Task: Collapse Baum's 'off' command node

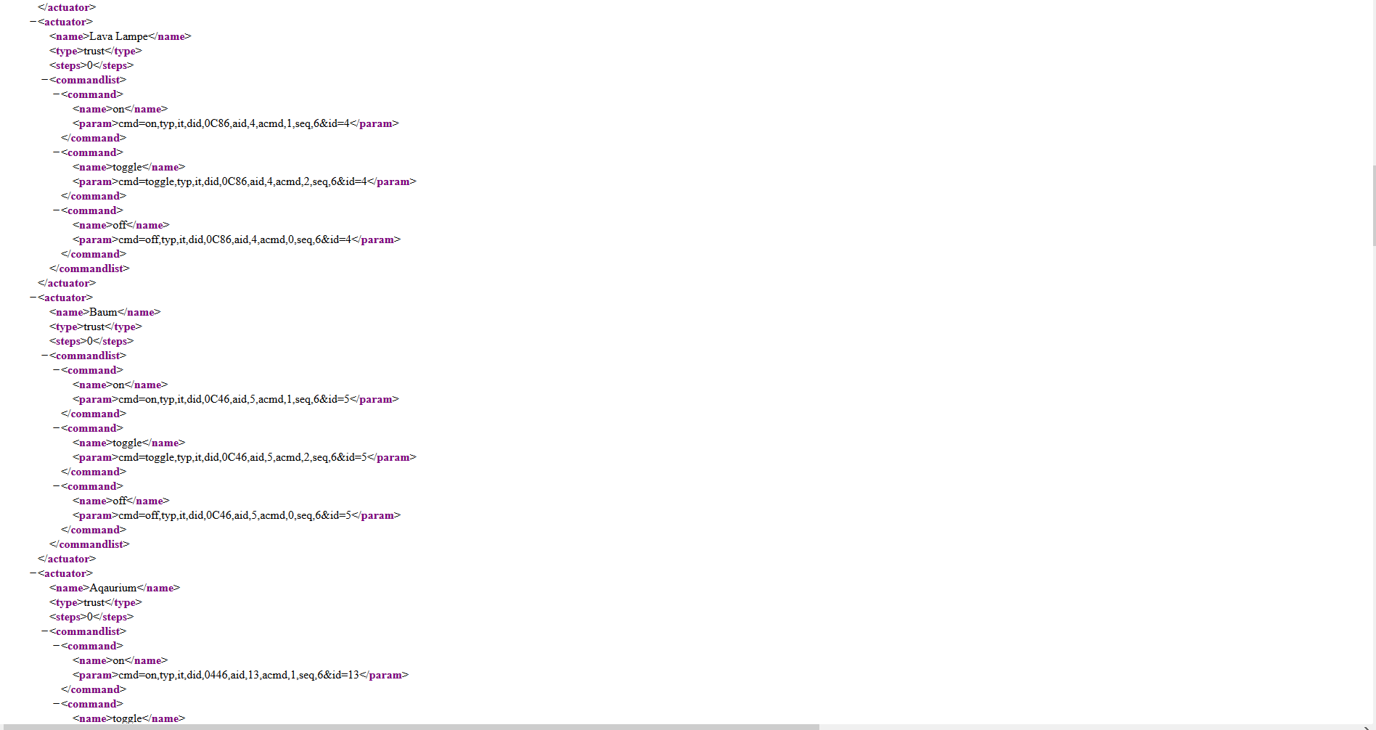Action: tap(57, 486)
